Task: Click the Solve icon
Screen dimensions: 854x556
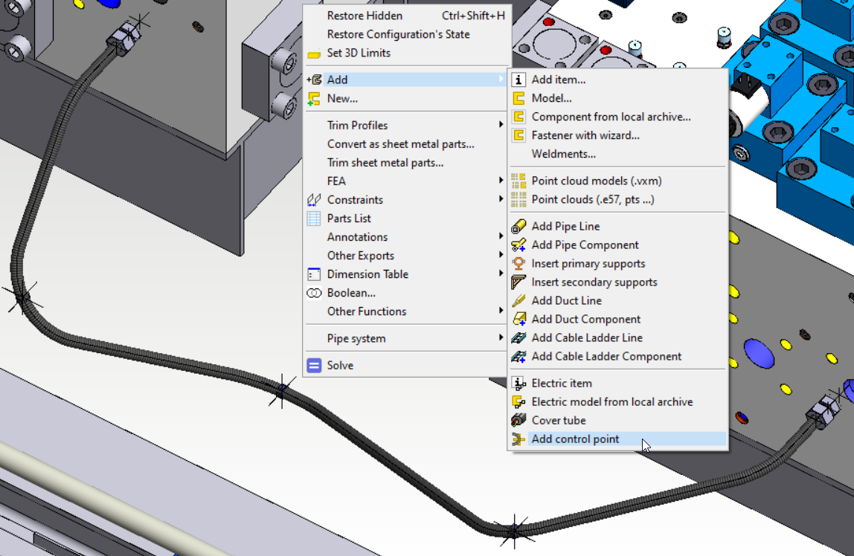Action: click(314, 365)
